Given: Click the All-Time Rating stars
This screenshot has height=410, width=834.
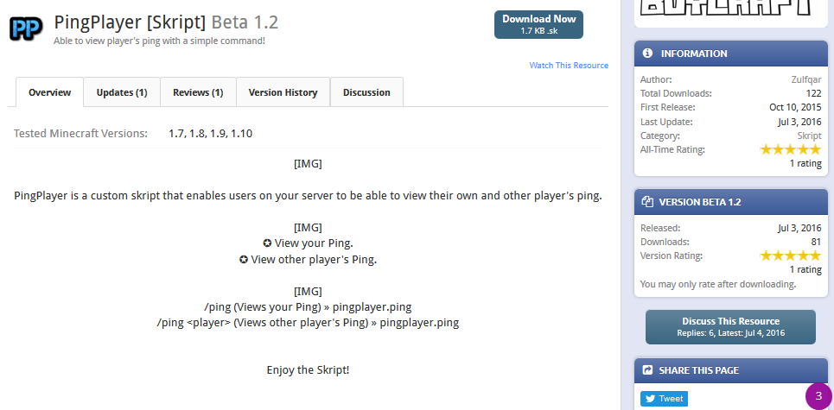Looking at the screenshot, I should tap(791, 149).
